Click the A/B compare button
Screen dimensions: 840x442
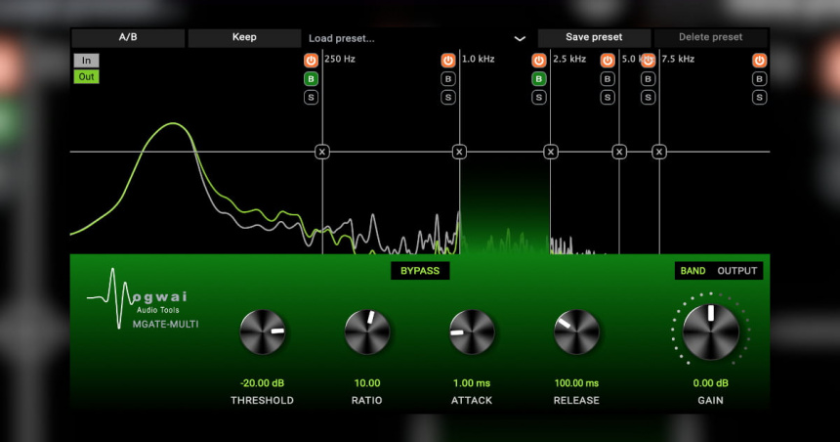(128, 37)
